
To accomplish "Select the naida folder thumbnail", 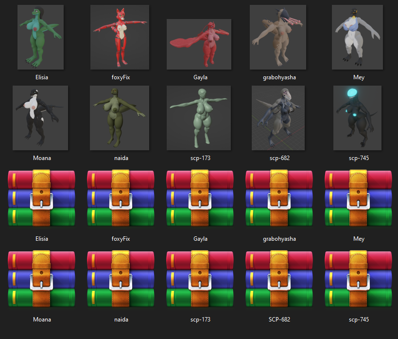I will tap(120, 118).
